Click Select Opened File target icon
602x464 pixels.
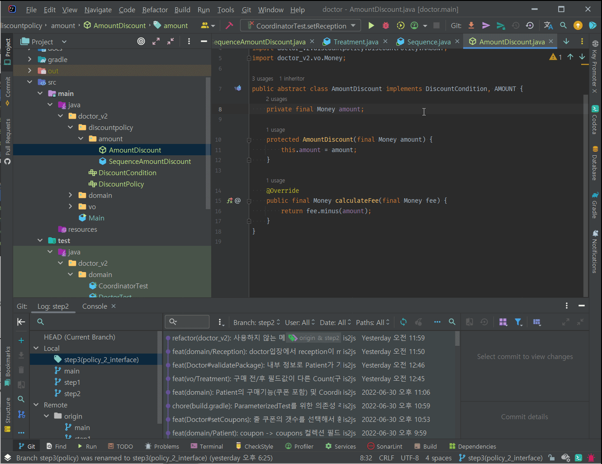141,42
